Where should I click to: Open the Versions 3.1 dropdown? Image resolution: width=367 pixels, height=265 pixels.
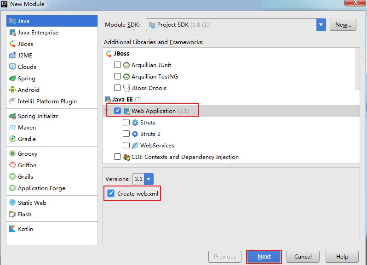point(149,179)
